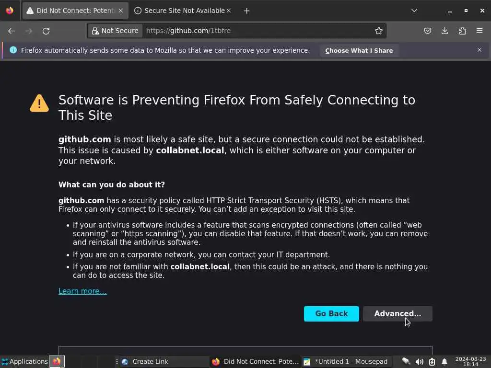Go back using the toolbar arrow

click(x=12, y=31)
